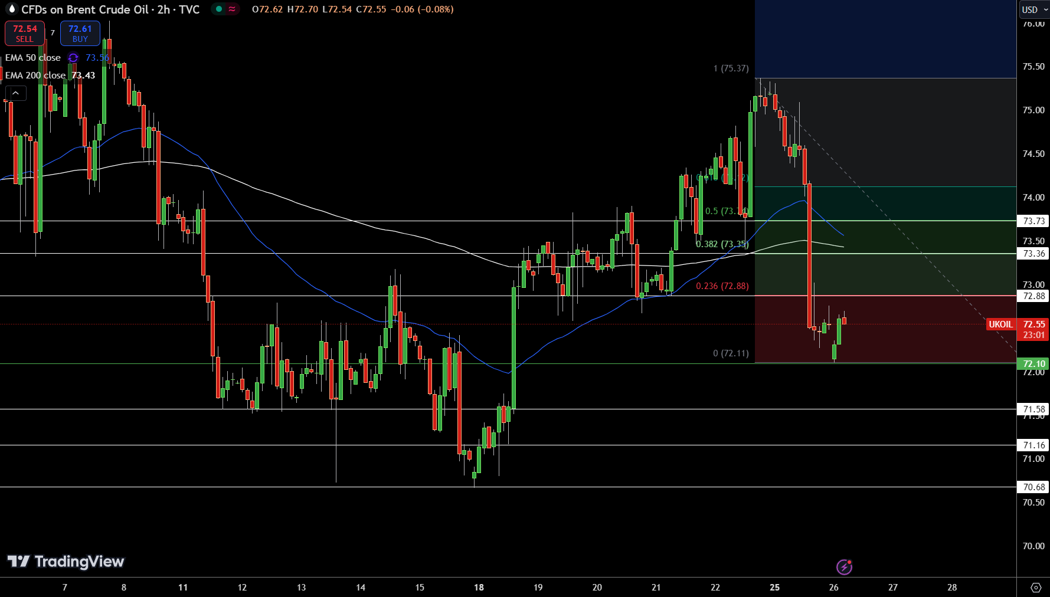The width and height of the screenshot is (1050, 597).
Task: Click the 73.36 horizontal line price label
Action: (1033, 254)
